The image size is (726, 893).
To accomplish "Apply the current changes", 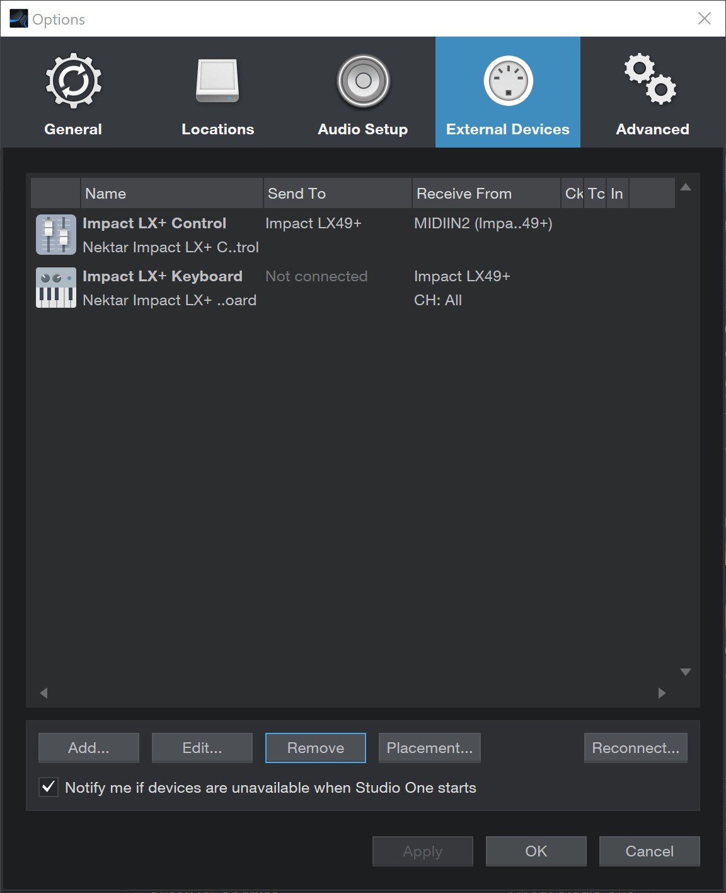I will [x=422, y=851].
